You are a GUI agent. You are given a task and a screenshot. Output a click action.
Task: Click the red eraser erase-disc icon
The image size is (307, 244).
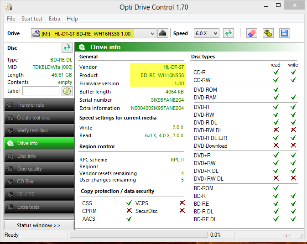pos(252,33)
